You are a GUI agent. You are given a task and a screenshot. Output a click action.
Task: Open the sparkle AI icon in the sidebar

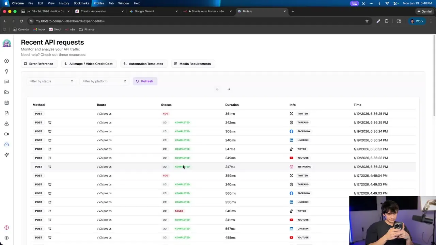click(x=6, y=155)
